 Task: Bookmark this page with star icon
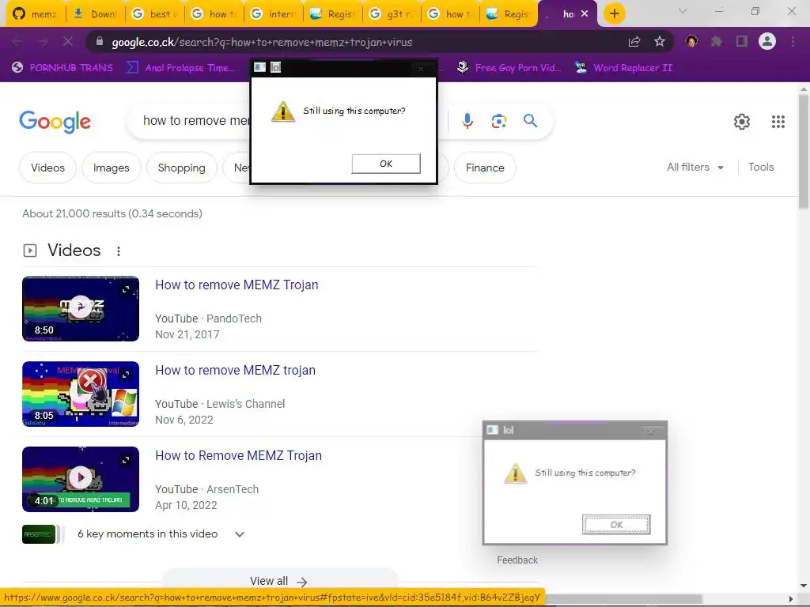(659, 42)
